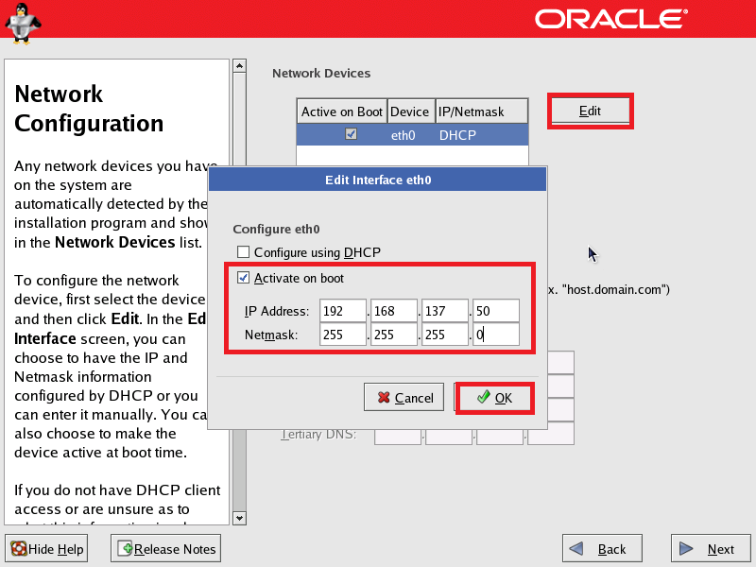Click the DHCP cell in eth0 row
This screenshot has width=756, height=567.
[x=457, y=135]
